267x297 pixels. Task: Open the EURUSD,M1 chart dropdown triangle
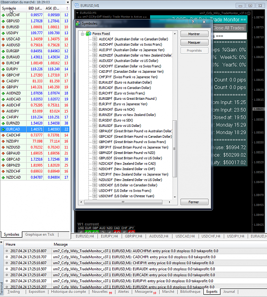click(x=77, y=13)
